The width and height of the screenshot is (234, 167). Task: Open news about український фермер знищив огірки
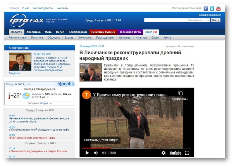pyautogui.click(x=39, y=120)
